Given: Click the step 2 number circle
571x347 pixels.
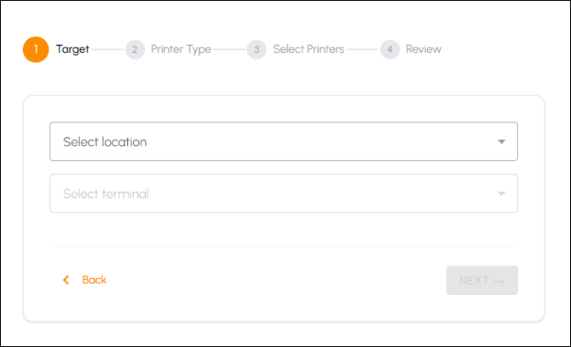Looking at the screenshot, I should point(136,49).
